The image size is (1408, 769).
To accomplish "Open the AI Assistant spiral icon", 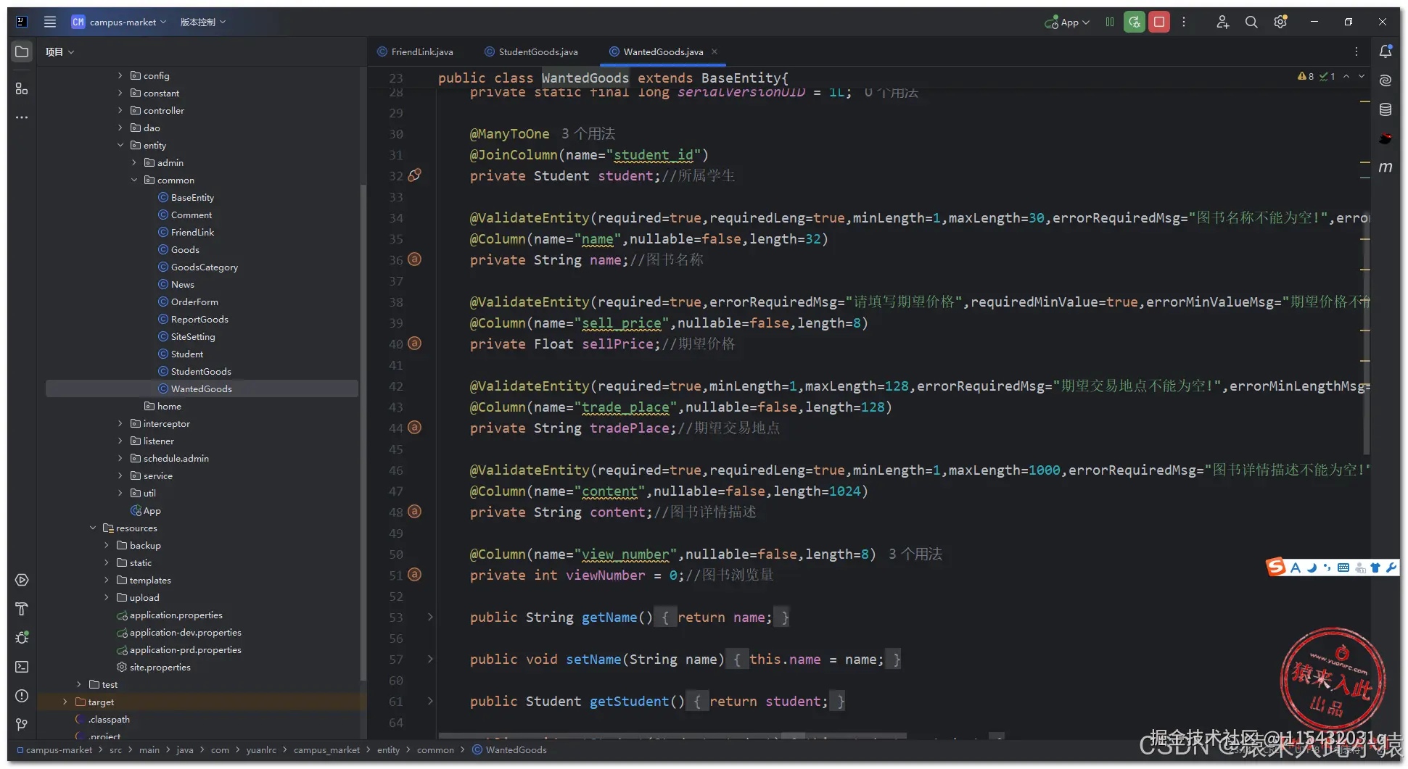I will (1386, 80).
